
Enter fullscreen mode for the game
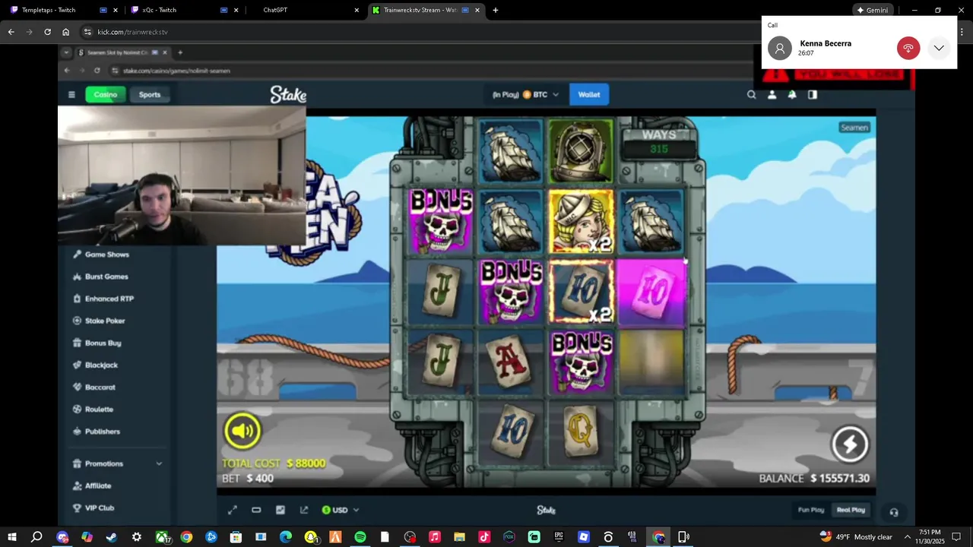[233, 510]
